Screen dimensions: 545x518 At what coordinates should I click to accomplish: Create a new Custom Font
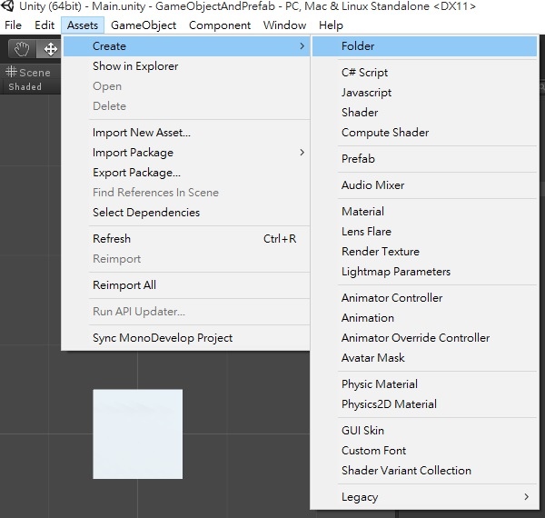coord(424,451)
